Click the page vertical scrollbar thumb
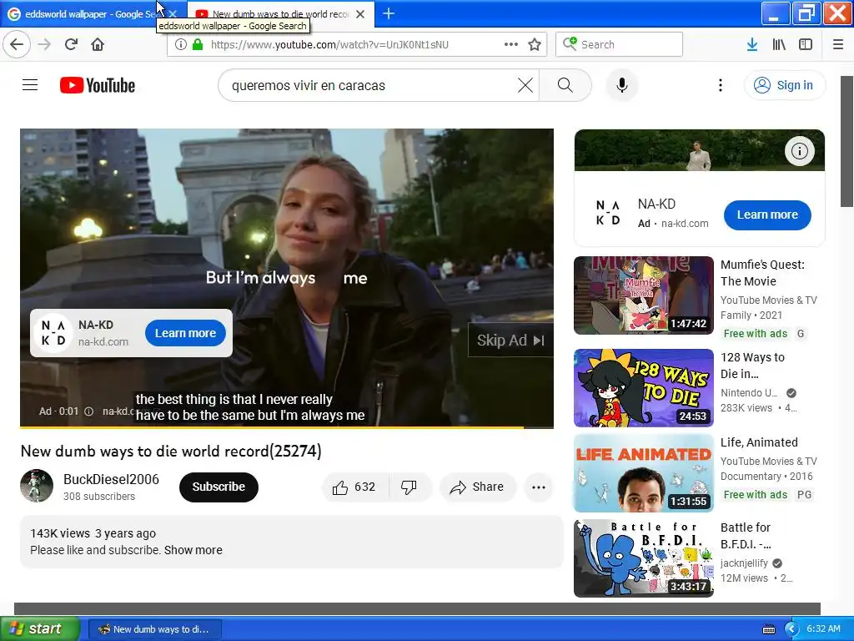 (x=847, y=141)
